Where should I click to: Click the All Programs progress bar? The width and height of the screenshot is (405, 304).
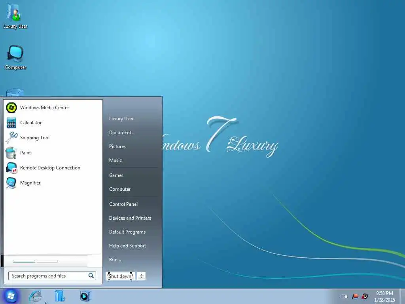click(35, 261)
